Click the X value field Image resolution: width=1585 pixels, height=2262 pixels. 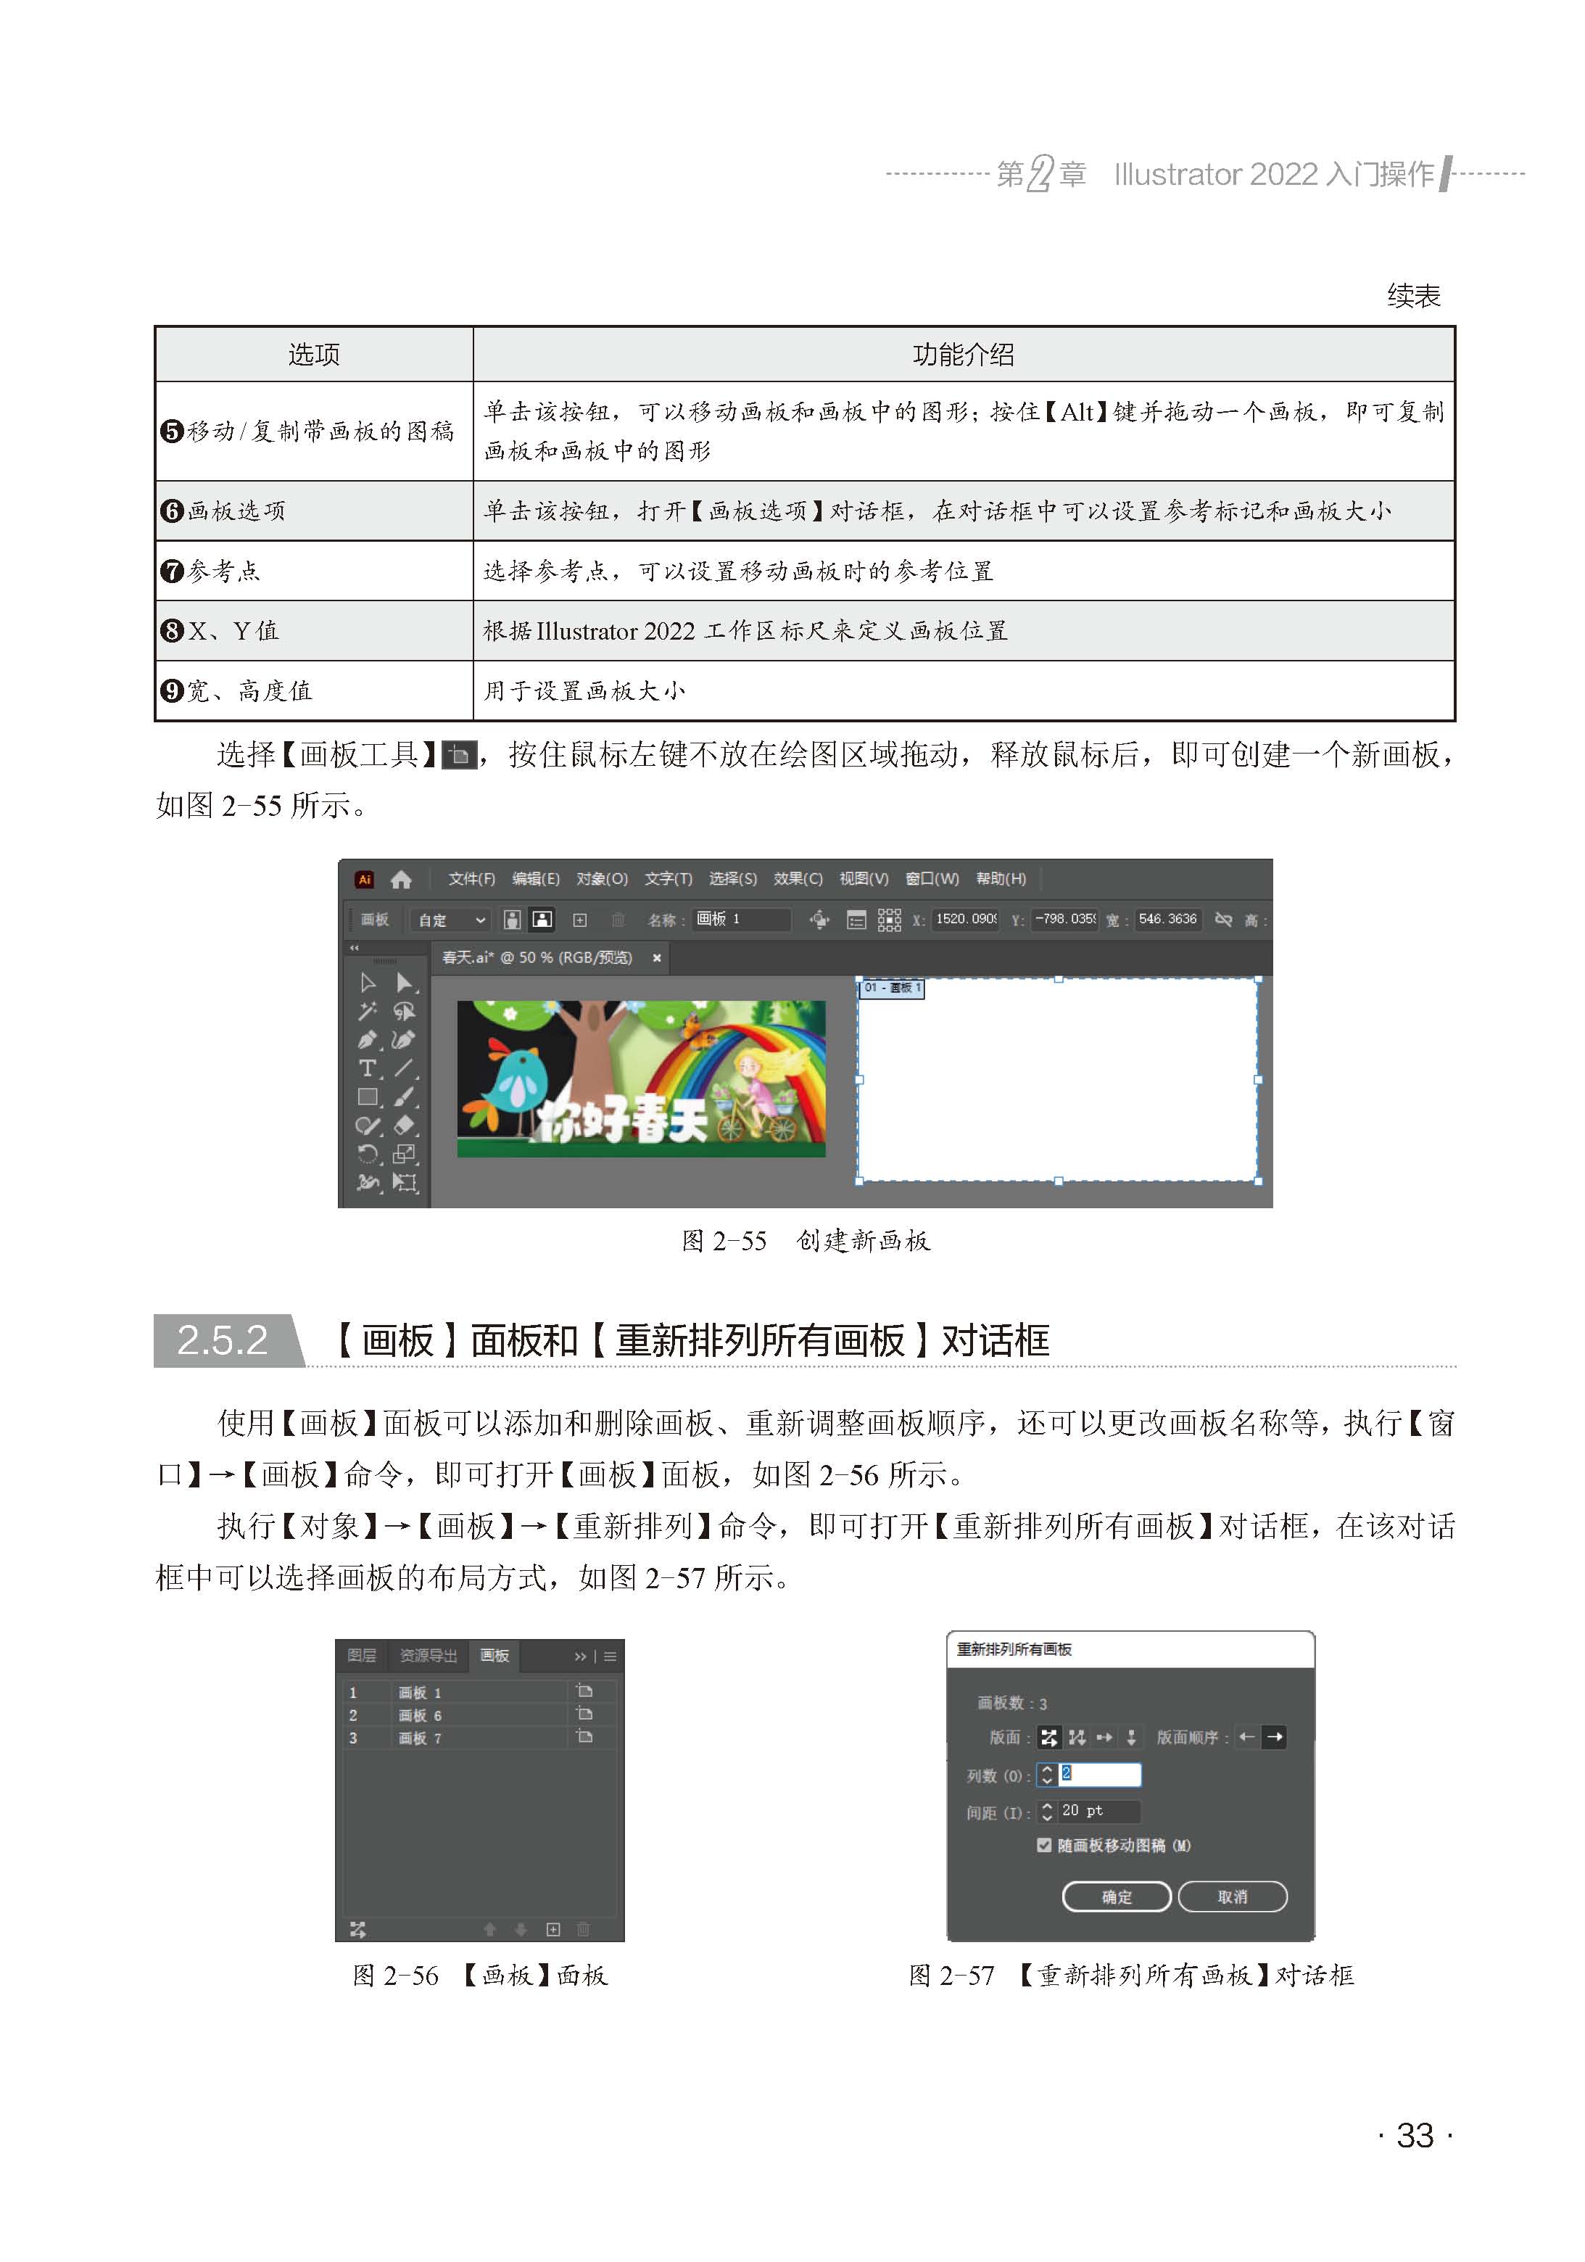[x=965, y=919]
